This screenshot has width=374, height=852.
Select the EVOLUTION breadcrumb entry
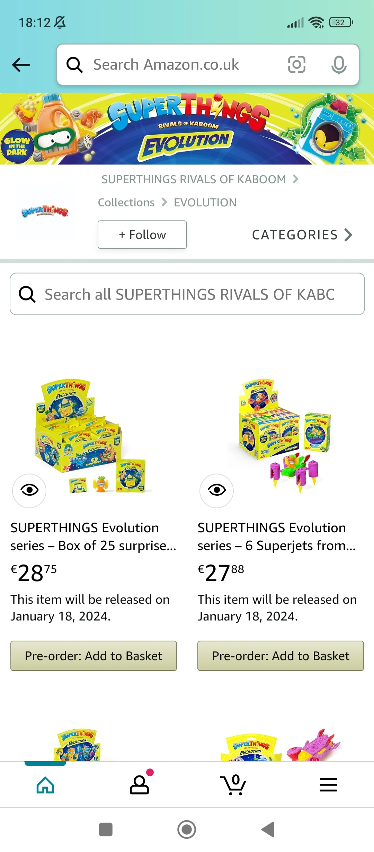pos(205,202)
